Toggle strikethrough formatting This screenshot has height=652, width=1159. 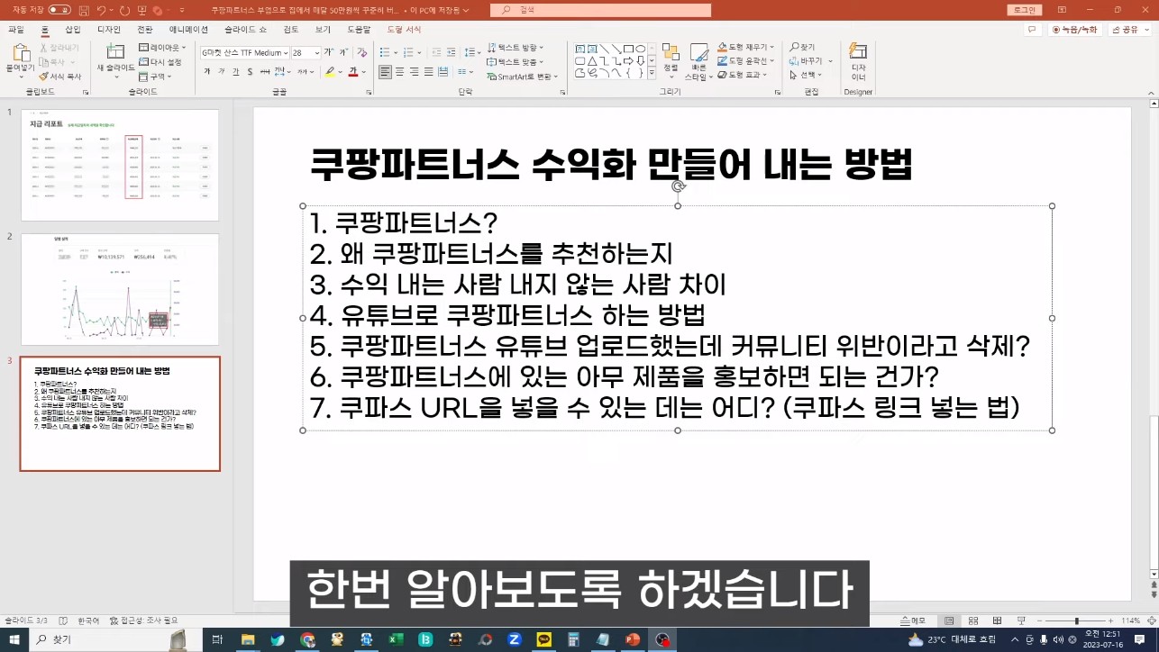click(x=264, y=71)
